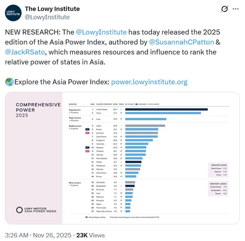Click the globe emoji before Explore
The width and height of the screenshot is (245, 241).
click(9, 82)
